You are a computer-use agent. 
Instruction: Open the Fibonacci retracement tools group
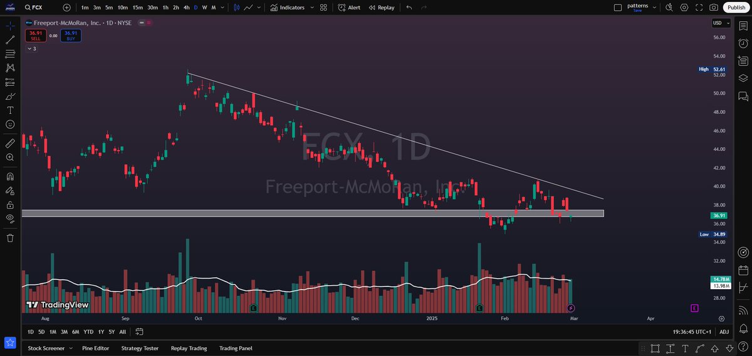pos(10,54)
